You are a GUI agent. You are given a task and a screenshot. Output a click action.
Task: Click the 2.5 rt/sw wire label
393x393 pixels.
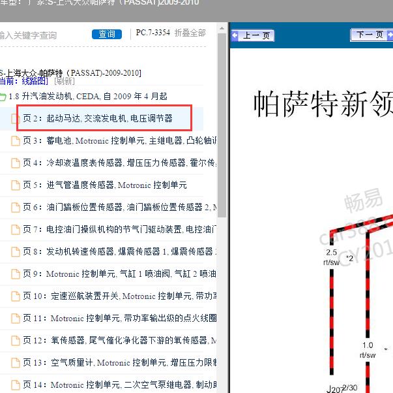tap(331, 257)
